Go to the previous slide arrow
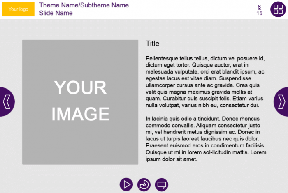Screen dimensions: 288x193 click(x=7, y=101)
